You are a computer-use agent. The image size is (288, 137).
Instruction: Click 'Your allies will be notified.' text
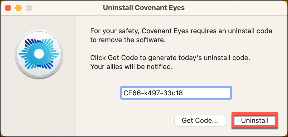click(132, 67)
